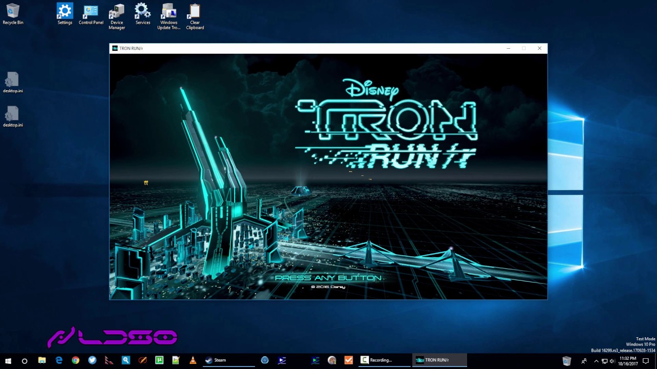Select the lower desktop.ini file icon
657x369 pixels.
point(13,117)
